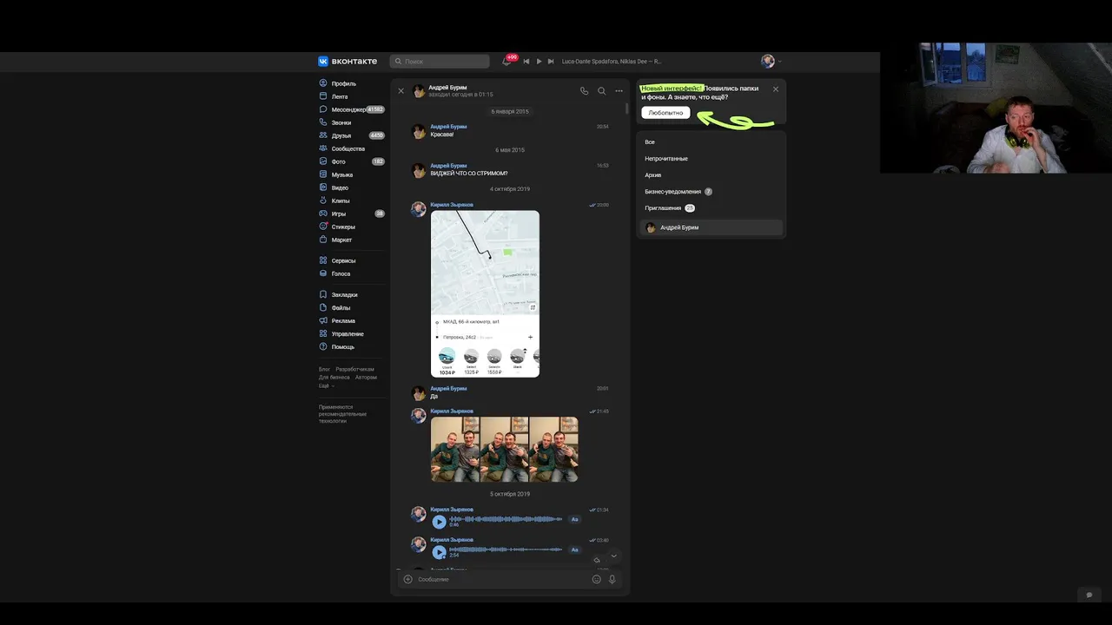Open the Для бизнеса footer link
The width and height of the screenshot is (1112, 625).
point(334,378)
